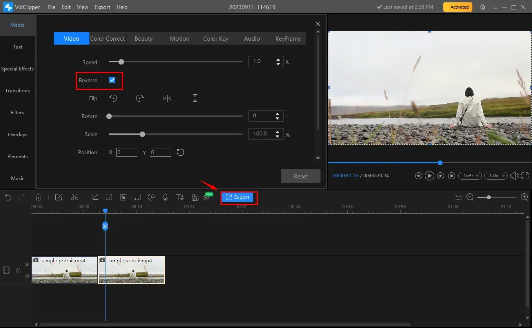Open text-to-speech tool
Viewport: 532px width, 328px height.
point(180,197)
